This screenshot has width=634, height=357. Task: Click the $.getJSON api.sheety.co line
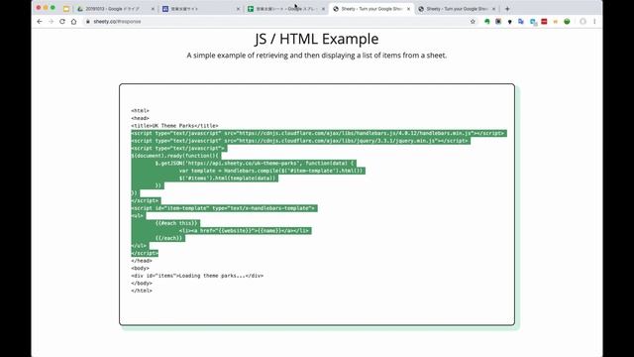click(x=256, y=163)
